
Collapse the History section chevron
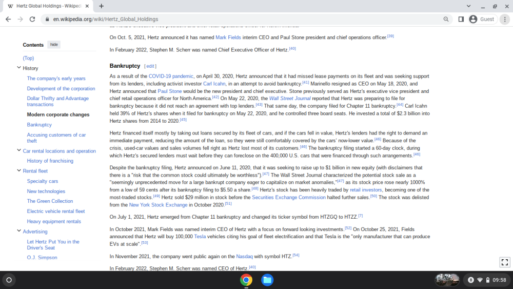coord(19,67)
